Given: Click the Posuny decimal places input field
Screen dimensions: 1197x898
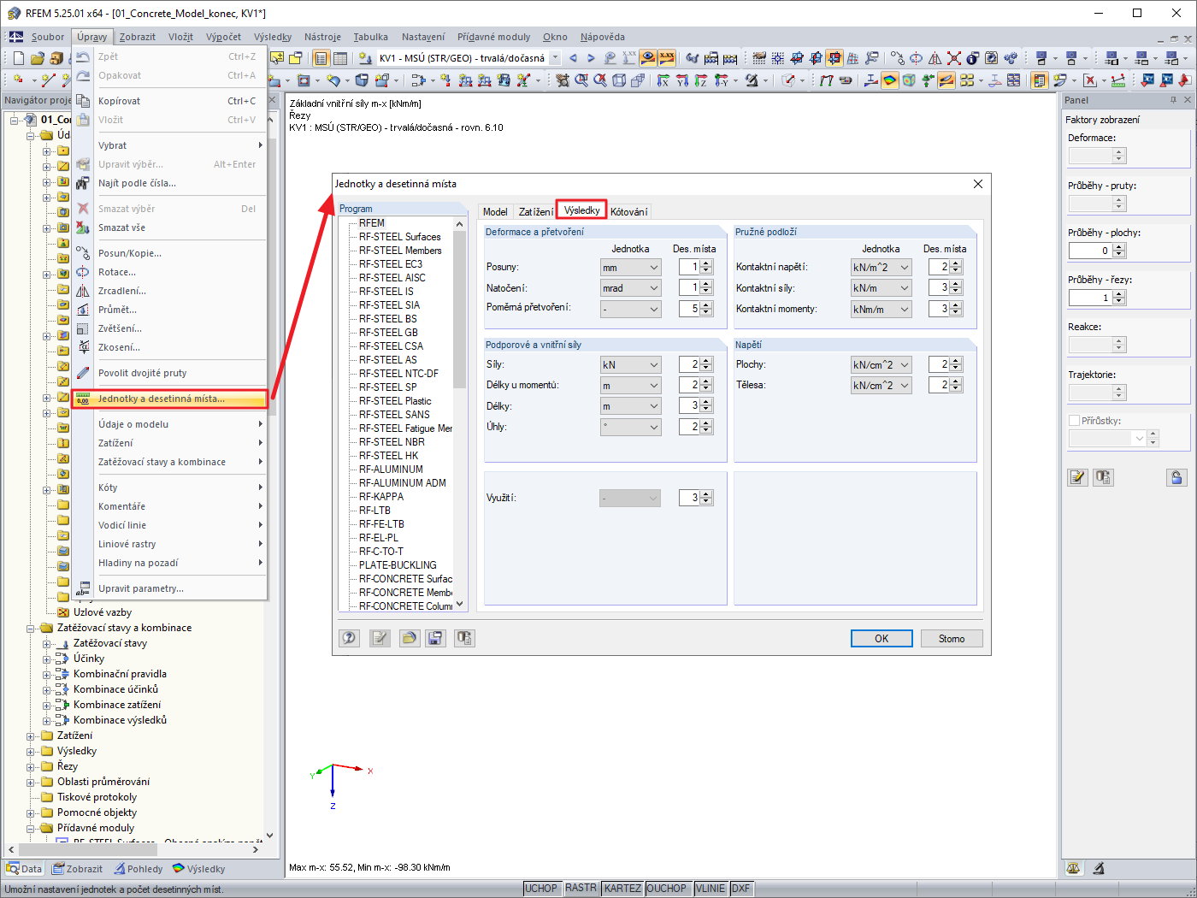Looking at the screenshot, I should (690, 267).
